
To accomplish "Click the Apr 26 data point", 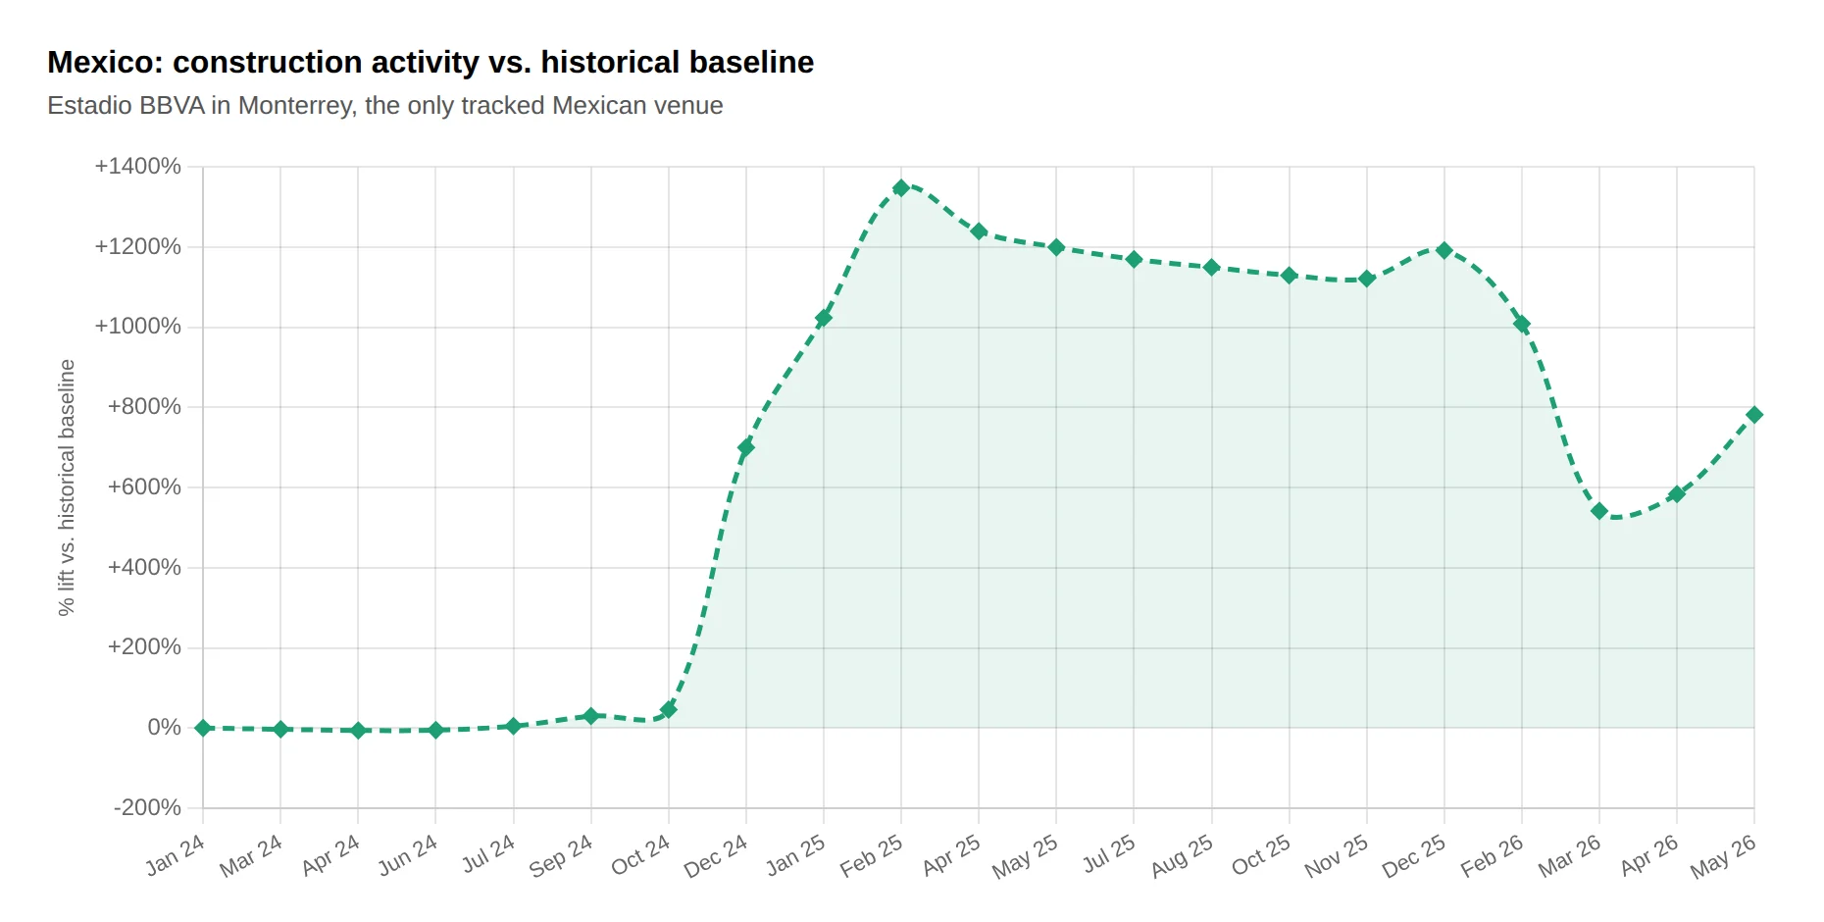I will click(1677, 494).
